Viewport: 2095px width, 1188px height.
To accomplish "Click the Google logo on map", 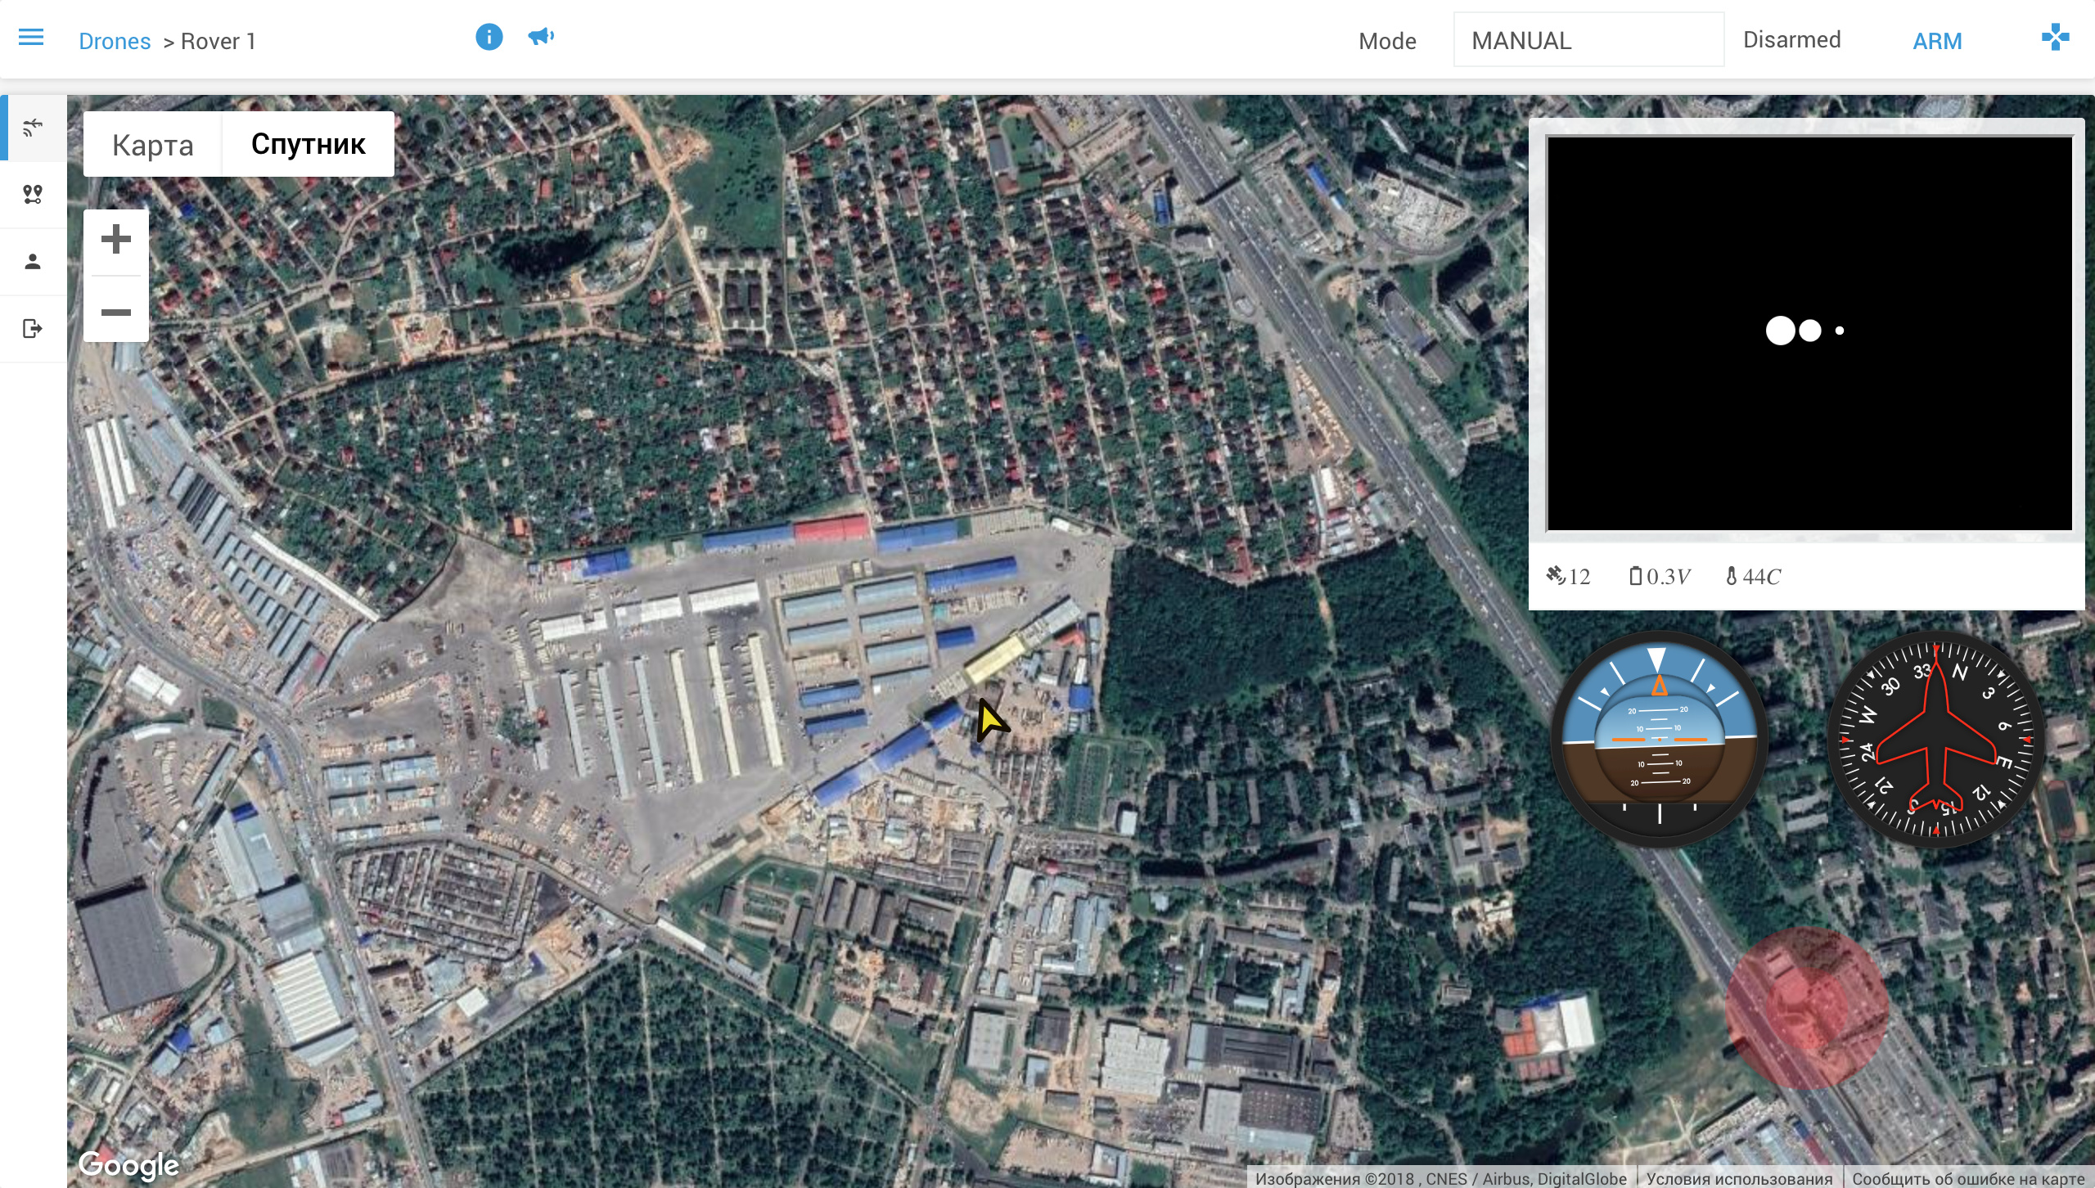I will pyautogui.click(x=128, y=1165).
